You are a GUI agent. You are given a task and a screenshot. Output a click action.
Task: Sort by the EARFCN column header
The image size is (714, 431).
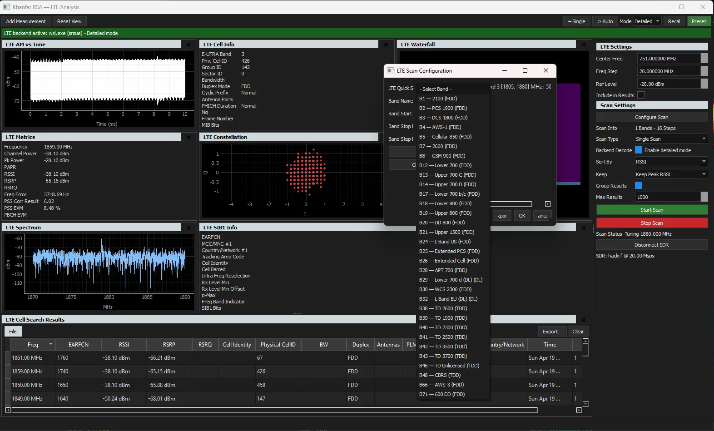click(79, 345)
